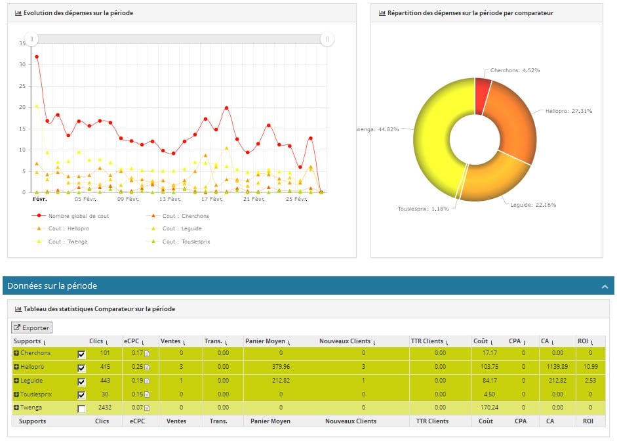Toggle 'Cout : Hellopro' legend entry
The width and height of the screenshot is (617, 443).
[60, 228]
